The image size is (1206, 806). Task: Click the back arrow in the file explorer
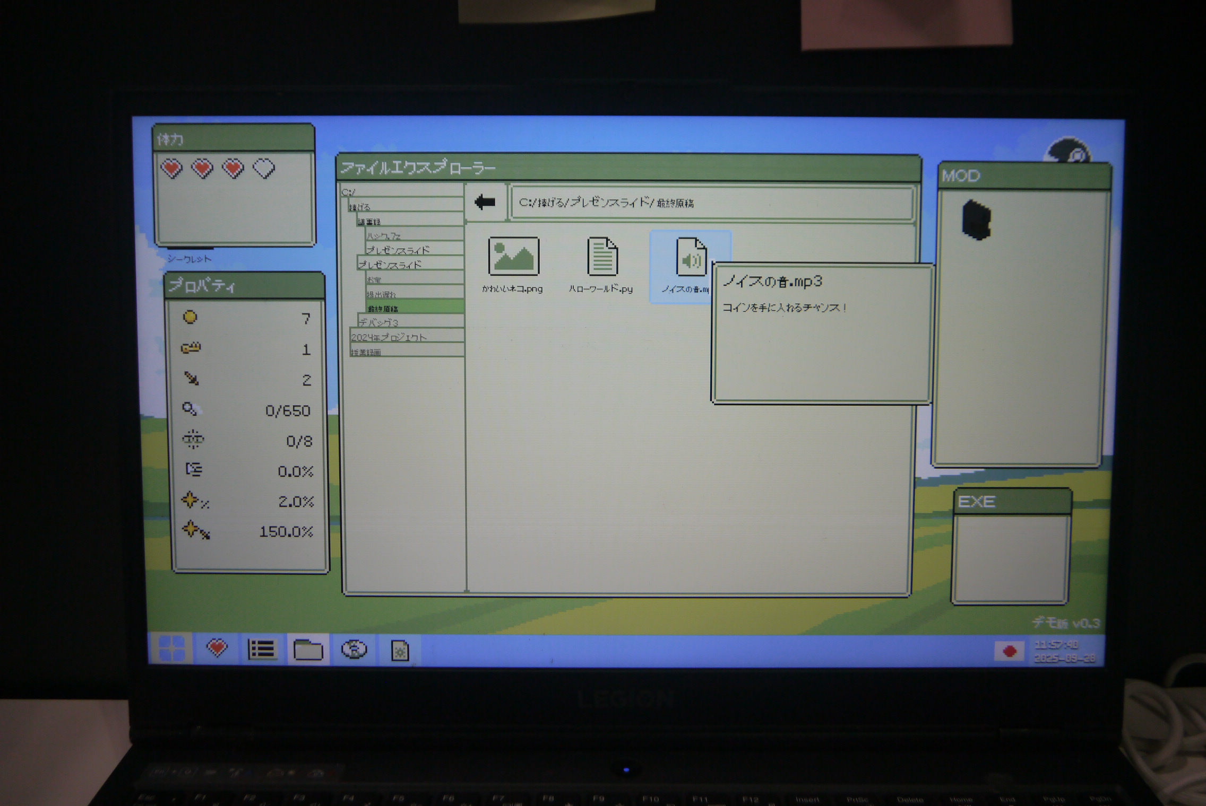tap(485, 202)
